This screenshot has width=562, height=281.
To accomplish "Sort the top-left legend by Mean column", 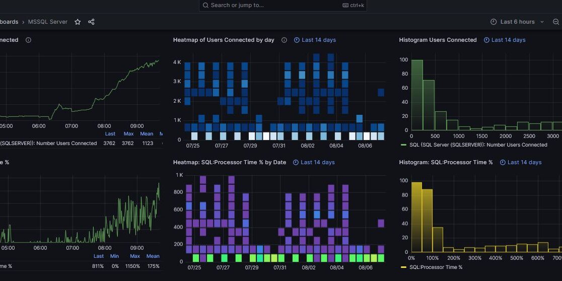I will (x=147, y=134).
